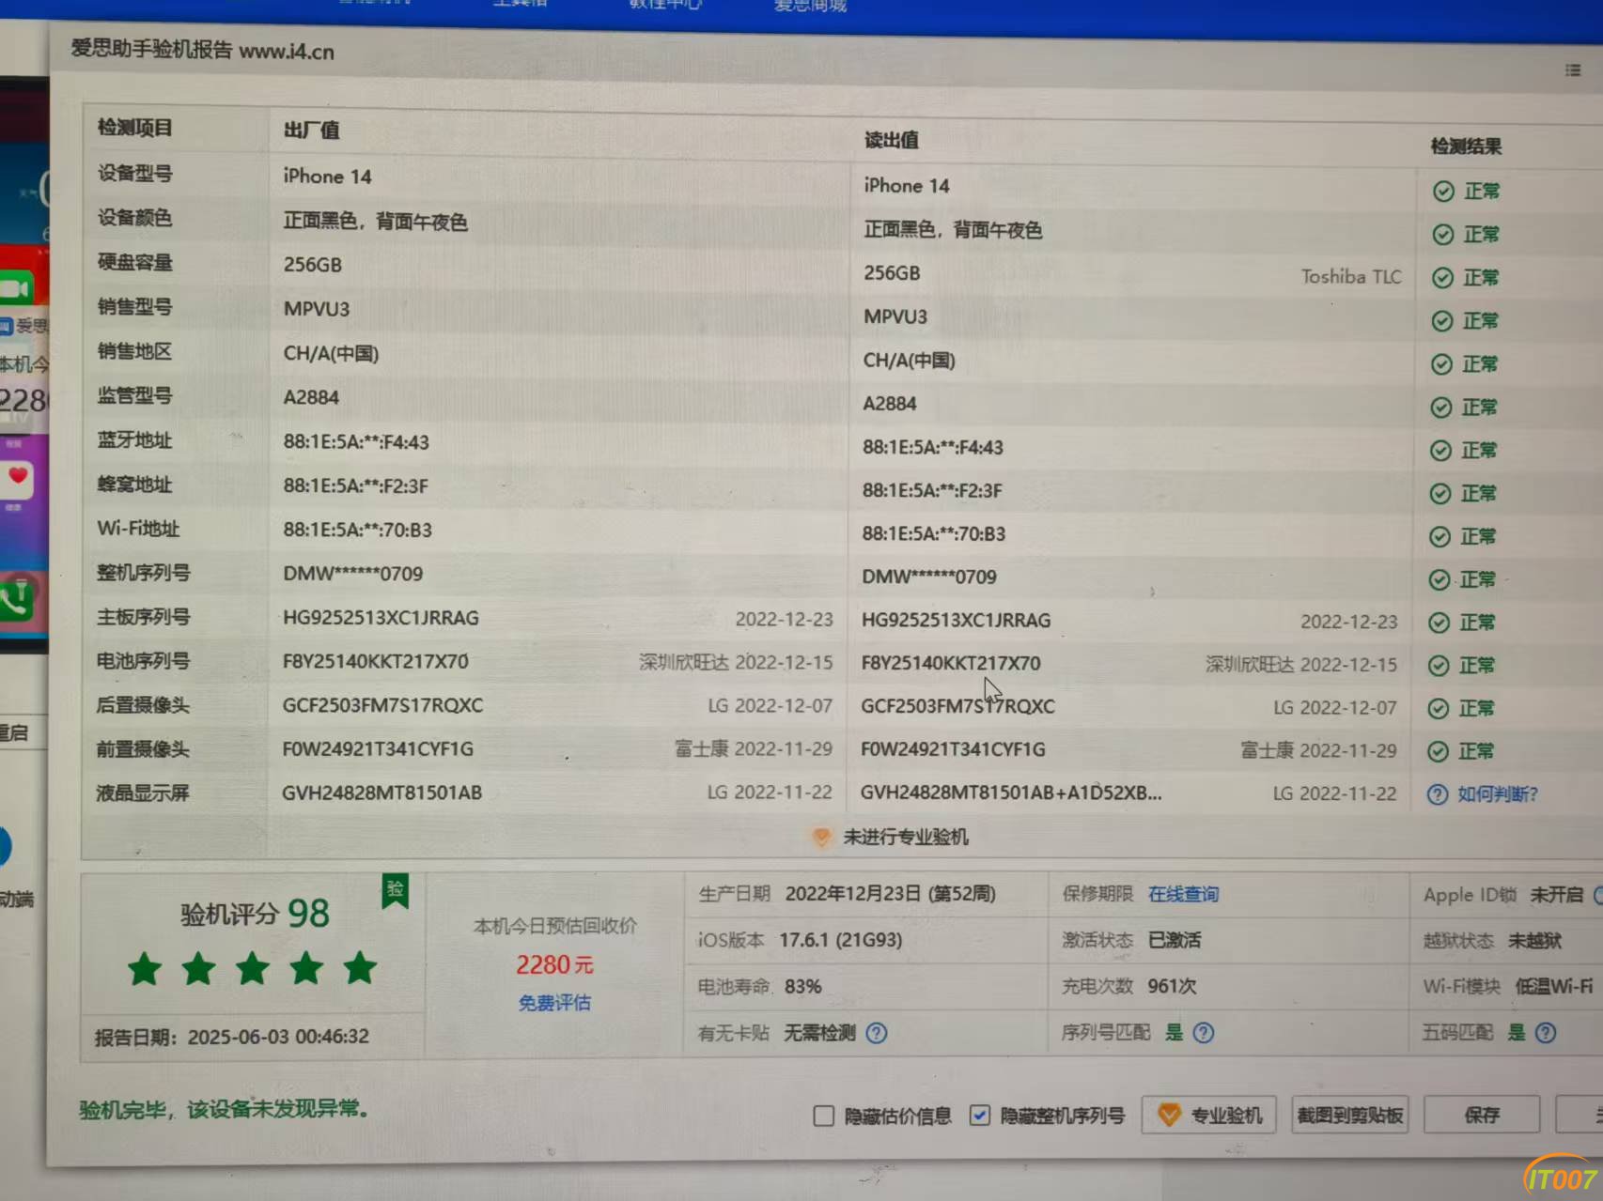Click the check icon in 前置摄像头 row
Viewport: 1603px width, 1201px height.
pyautogui.click(x=1439, y=751)
